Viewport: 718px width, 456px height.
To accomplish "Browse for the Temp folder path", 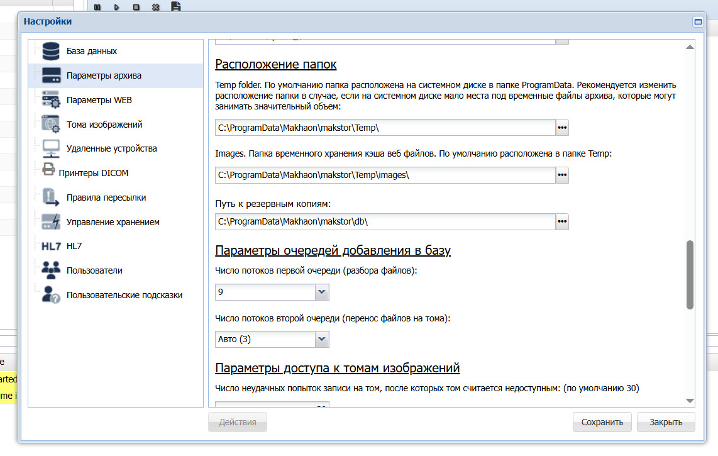I will (562, 128).
